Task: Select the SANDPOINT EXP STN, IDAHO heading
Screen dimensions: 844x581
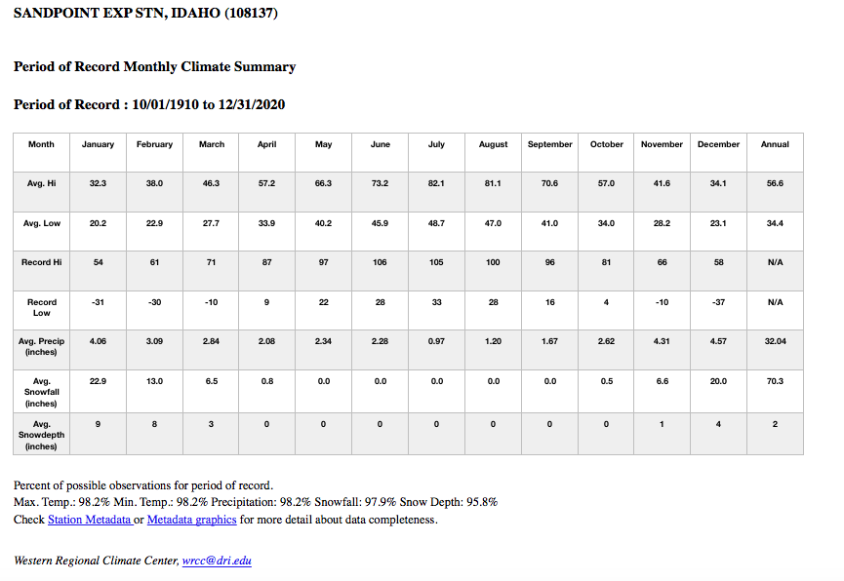Action: 145,13
